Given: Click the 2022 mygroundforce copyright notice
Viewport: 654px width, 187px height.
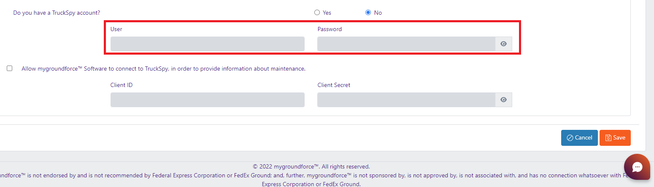Looking at the screenshot, I should pos(311,167).
